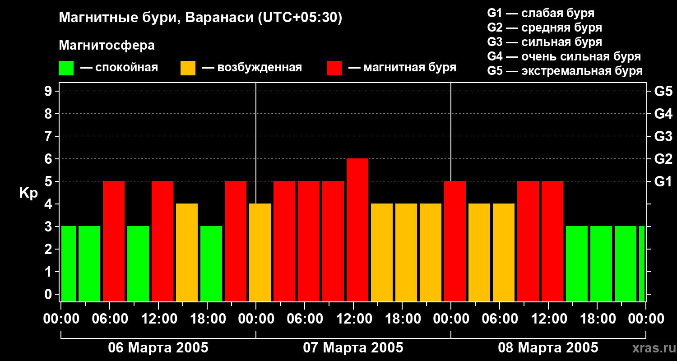Image resolution: width=677 pixels, height=361 pixels.
Task: Click the '06:00' time label under 07 Марта
Action: 304,319
